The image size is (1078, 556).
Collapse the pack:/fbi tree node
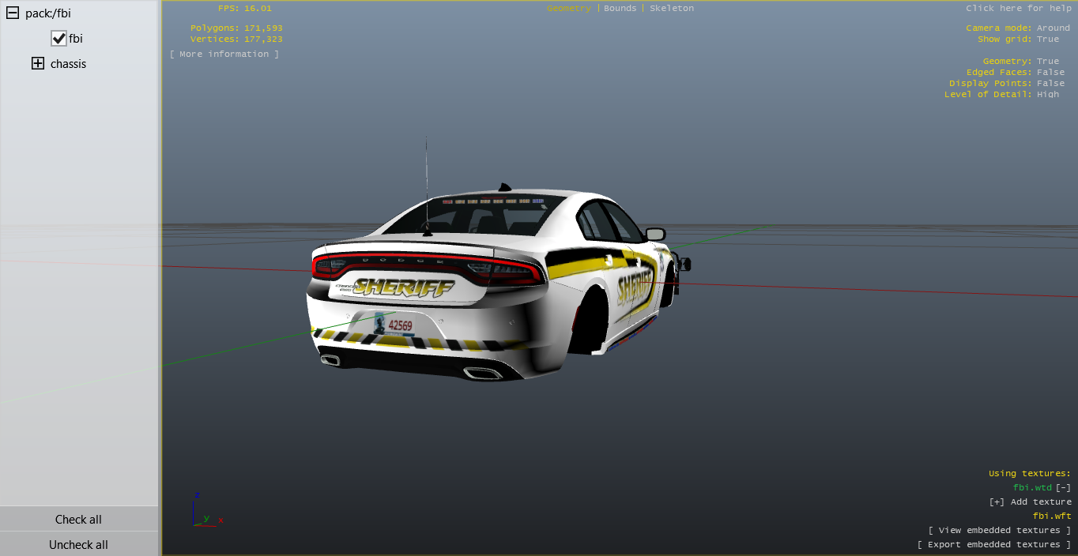pyautogui.click(x=13, y=13)
